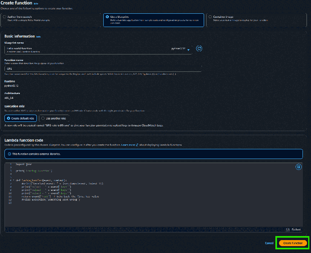Click the Cancel link
This screenshot has width=311, height=253.
[x=269, y=243]
